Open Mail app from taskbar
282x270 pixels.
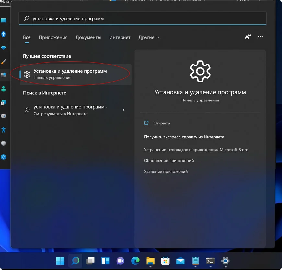coord(181,261)
